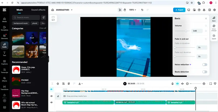
Task: Open the POP category thumbnail
Action: (32, 38)
